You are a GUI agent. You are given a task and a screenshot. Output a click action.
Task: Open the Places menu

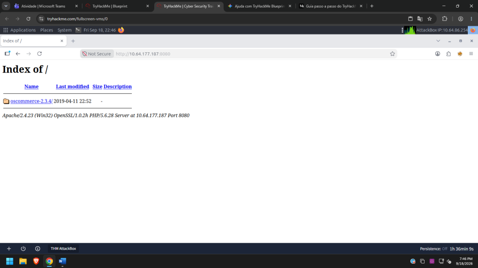(x=47, y=30)
